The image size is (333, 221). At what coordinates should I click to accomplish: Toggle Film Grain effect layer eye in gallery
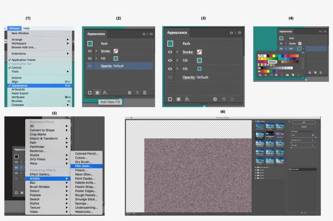point(290,169)
